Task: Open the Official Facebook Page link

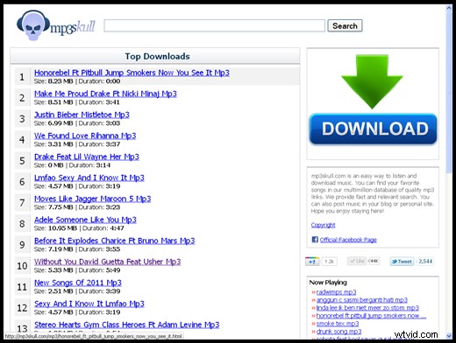Action: (348, 240)
